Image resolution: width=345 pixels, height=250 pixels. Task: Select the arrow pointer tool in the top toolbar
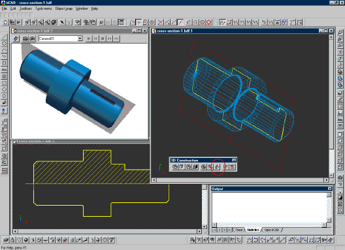[x=62, y=22]
